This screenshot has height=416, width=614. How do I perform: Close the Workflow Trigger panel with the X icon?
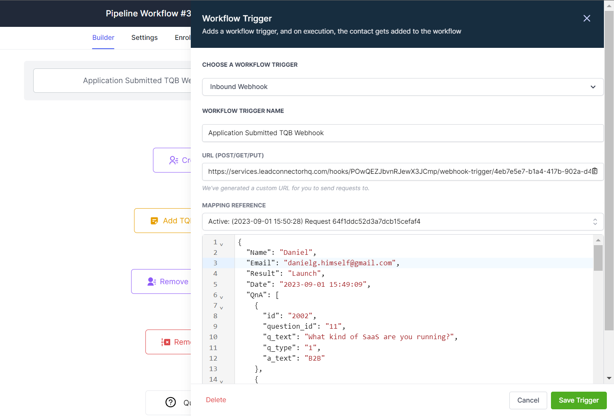click(587, 18)
